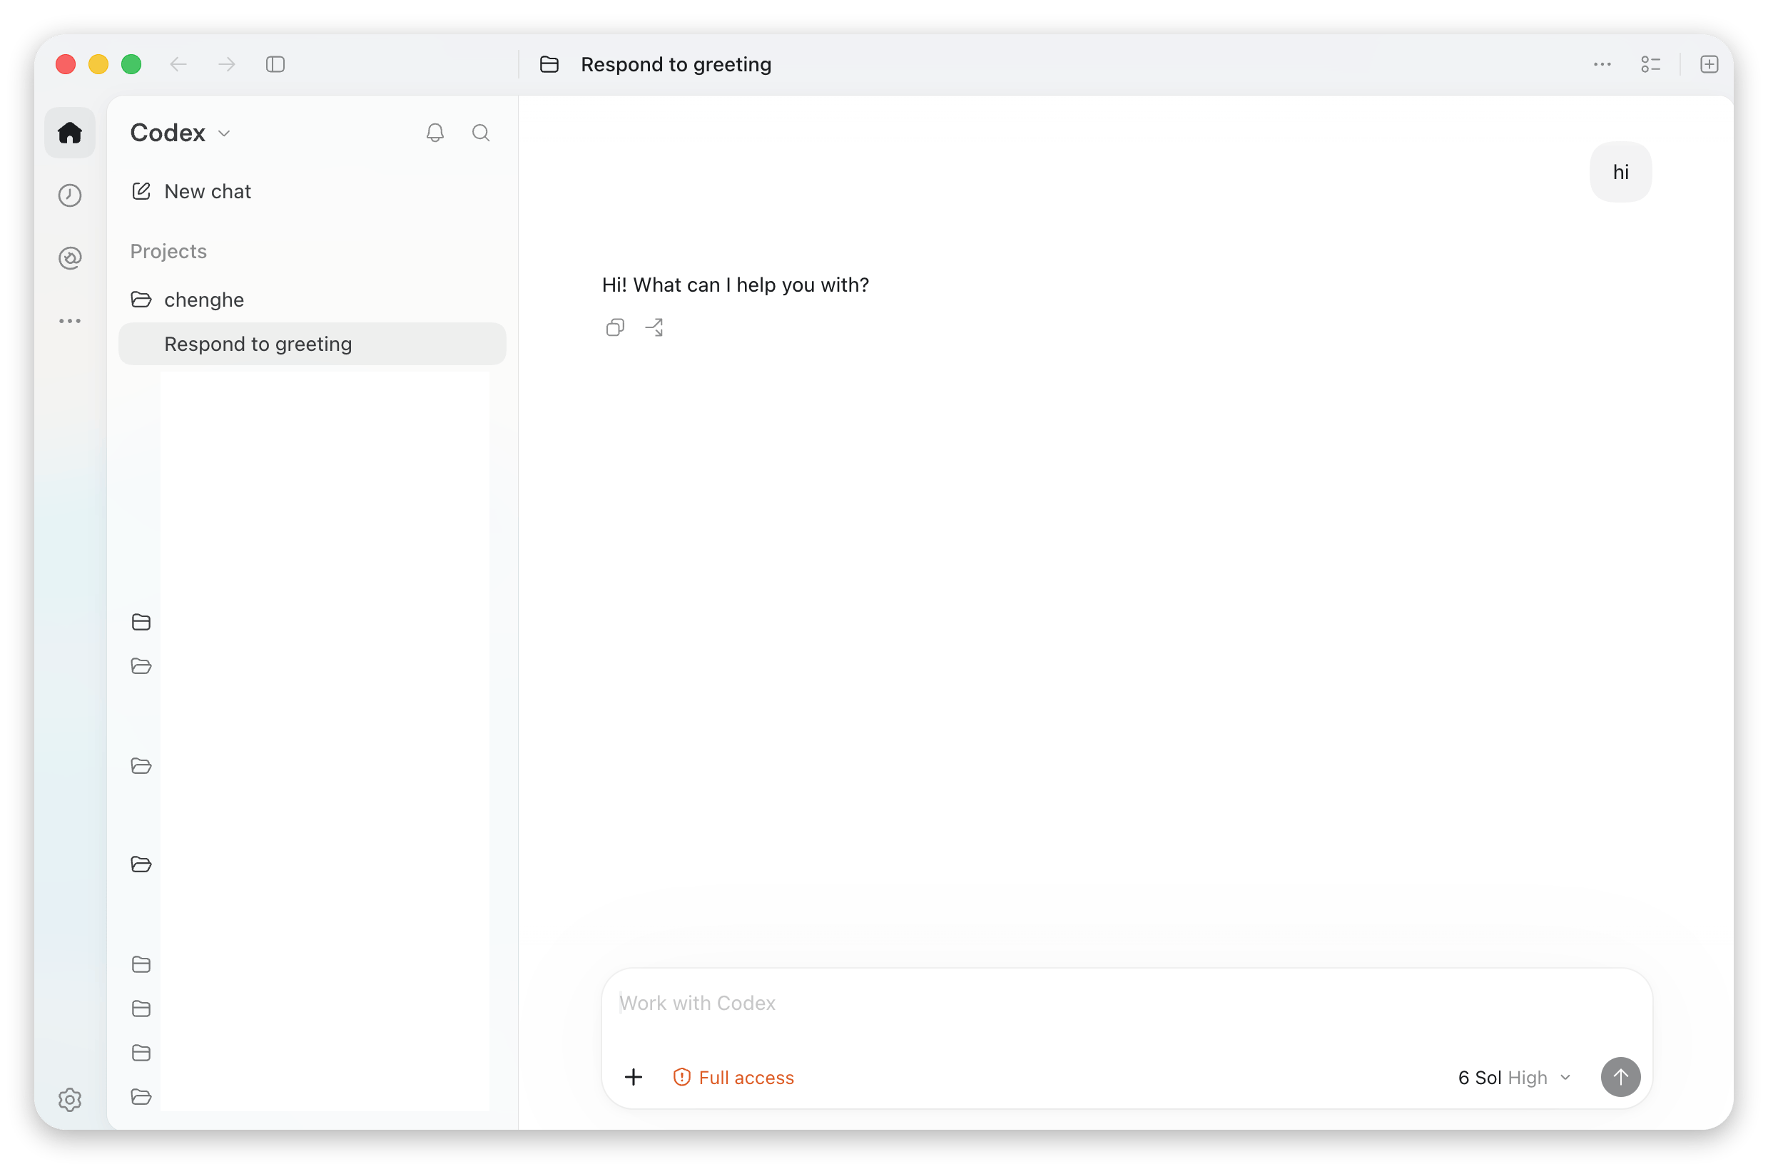Toggle the task list view icon

point(1652,65)
